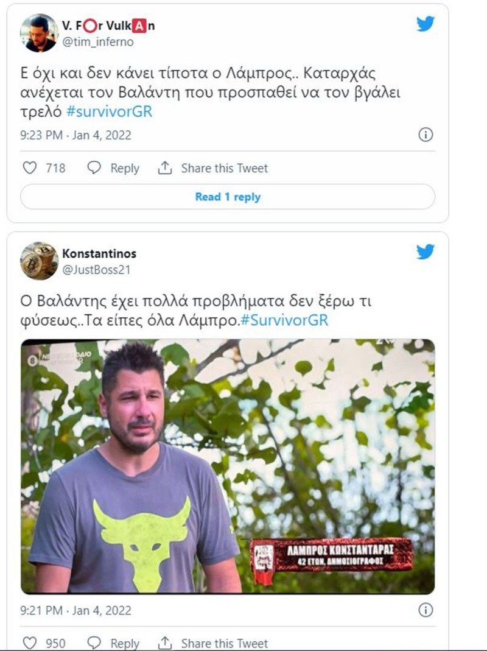
Task: Open the reply icon on the first tweet
Action: (93, 168)
